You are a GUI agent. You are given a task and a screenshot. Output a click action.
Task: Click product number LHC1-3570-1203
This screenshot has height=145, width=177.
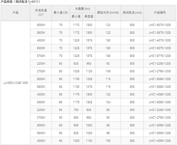click(x=160, y=32)
